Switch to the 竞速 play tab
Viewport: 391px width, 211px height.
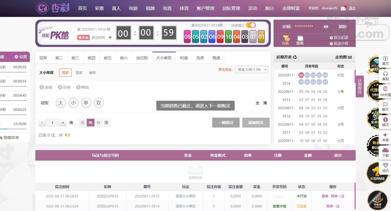(x=216, y=58)
